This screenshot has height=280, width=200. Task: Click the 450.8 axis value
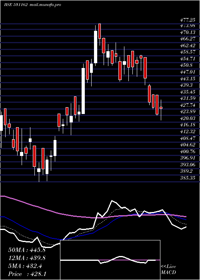(x=186, y=65)
